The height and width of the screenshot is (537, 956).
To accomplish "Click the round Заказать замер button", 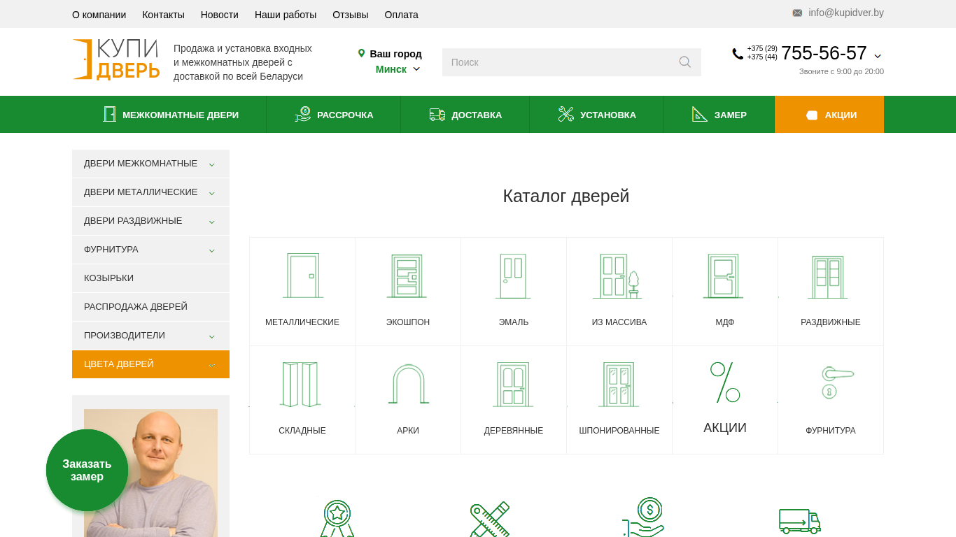I will point(87,470).
